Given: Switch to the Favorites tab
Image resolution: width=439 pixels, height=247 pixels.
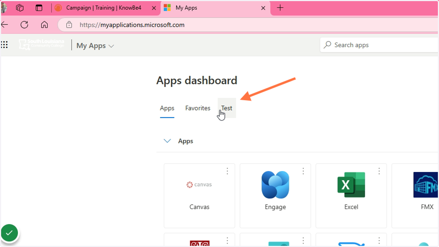Looking at the screenshot, I should [x=198, y=108].
